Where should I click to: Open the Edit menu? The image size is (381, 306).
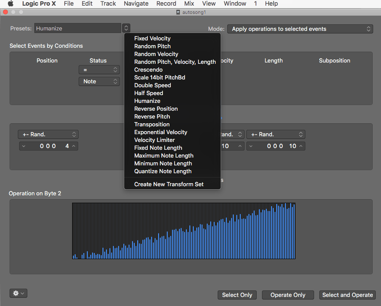pos(87,3)
